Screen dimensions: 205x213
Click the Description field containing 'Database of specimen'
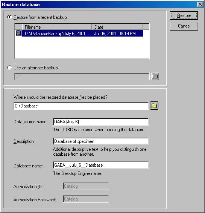101,141
